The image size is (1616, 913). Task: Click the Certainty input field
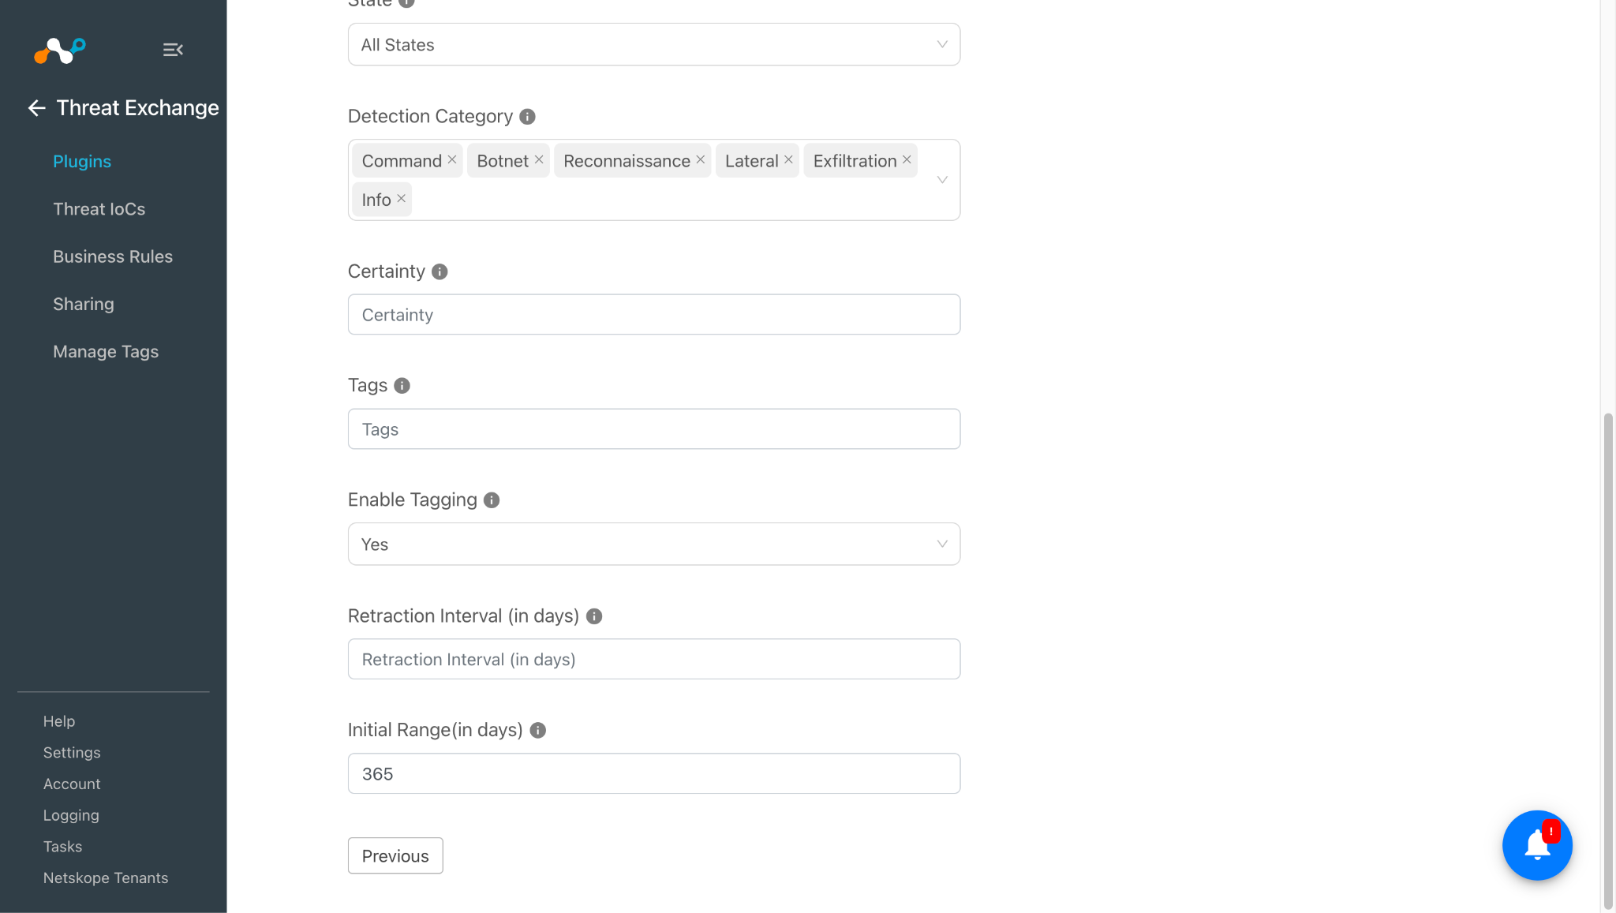(653, 314)
